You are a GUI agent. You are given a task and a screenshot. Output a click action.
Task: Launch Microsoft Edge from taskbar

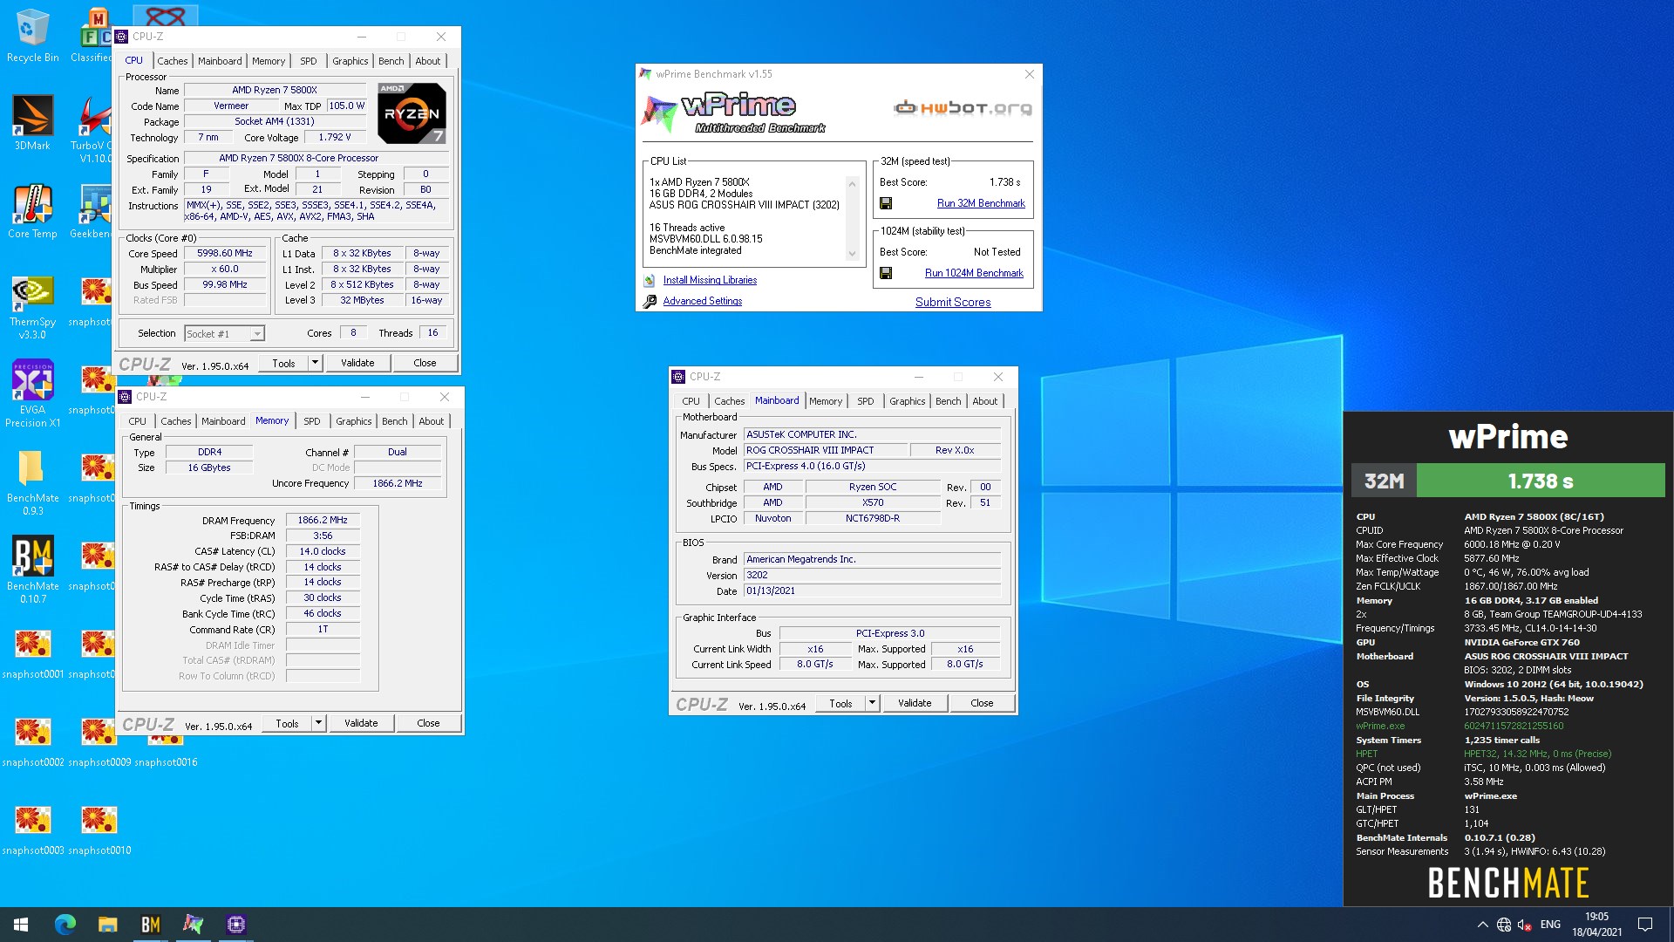(x=65, y=925)
